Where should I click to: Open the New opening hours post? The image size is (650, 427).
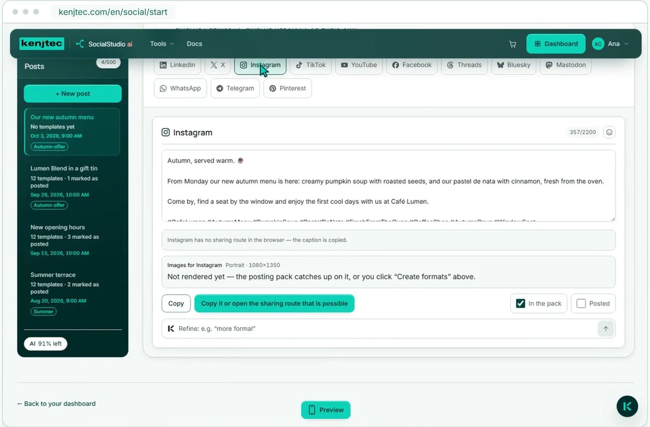[x=72, y=240]
